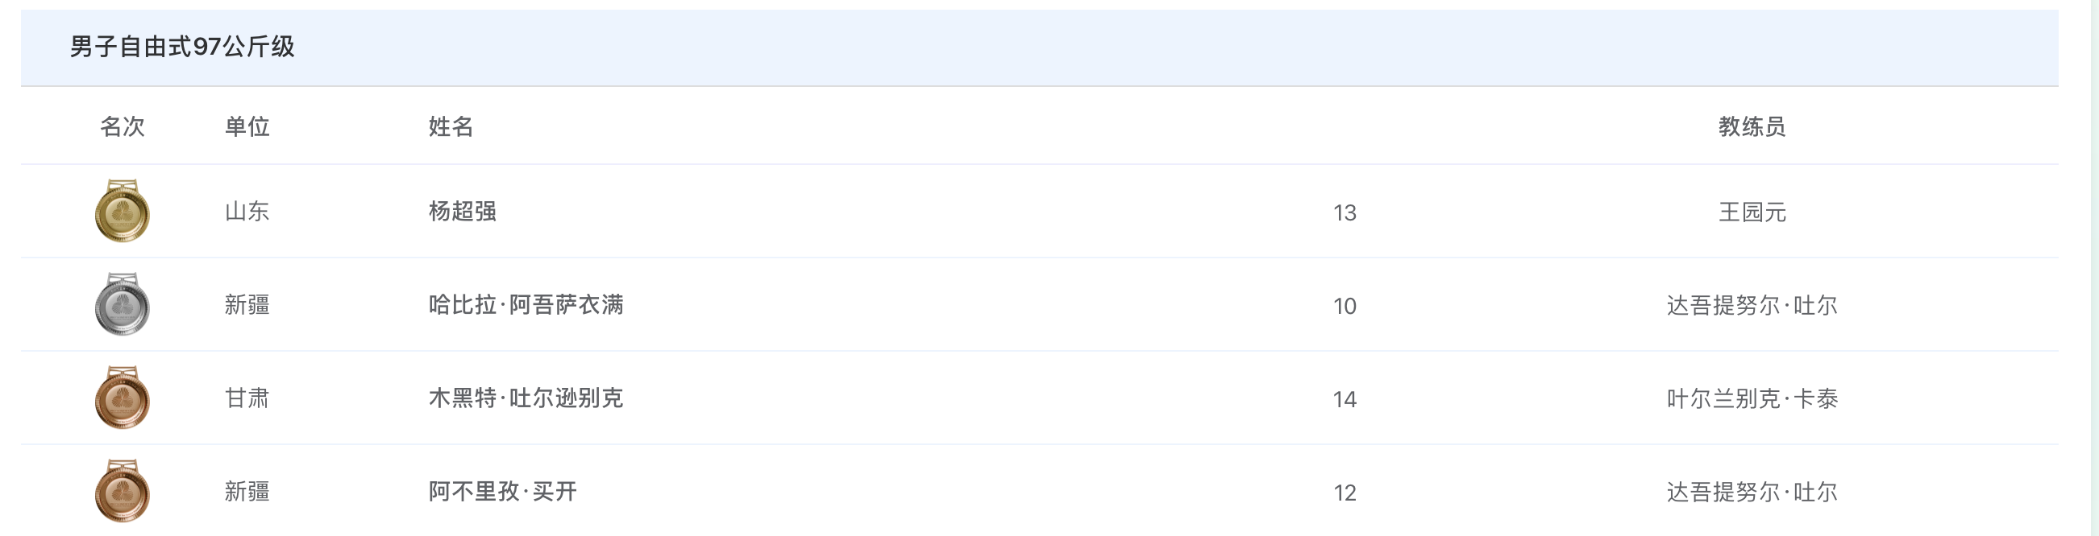This screenshot has width=2099, height=536.
Task: Click the 山东 unit cell
Action: (247, 212)
